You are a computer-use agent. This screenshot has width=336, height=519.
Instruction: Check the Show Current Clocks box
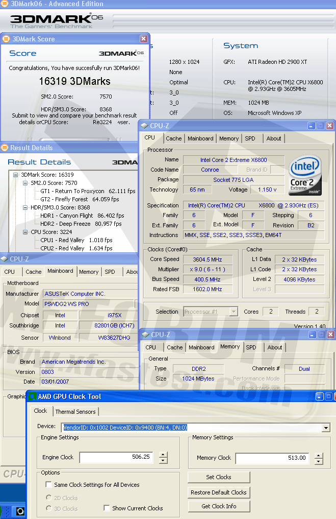click(107, 508)
